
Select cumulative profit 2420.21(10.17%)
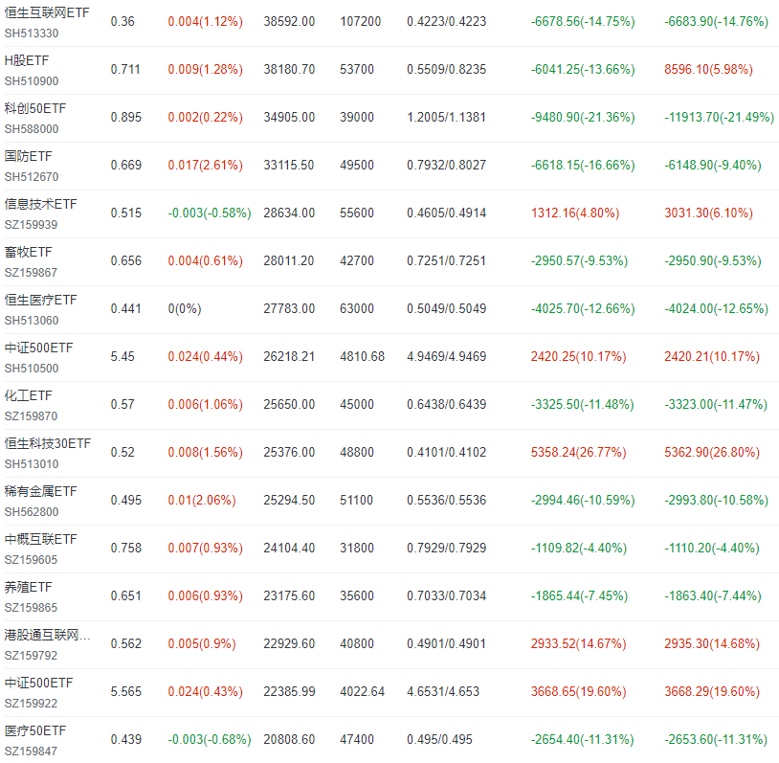click(711, 356)
